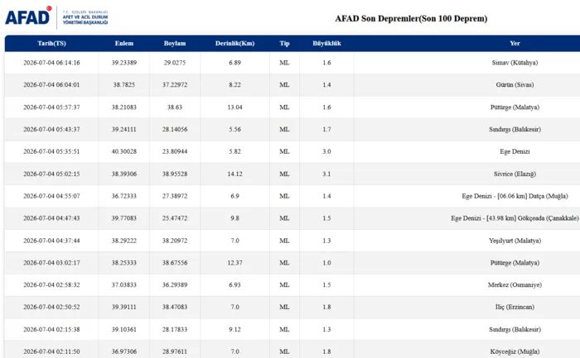This screenshot has height=358, width=580.
Task: Select date cell 2026-07-04 04:37:44
Action: pos(51,241)
